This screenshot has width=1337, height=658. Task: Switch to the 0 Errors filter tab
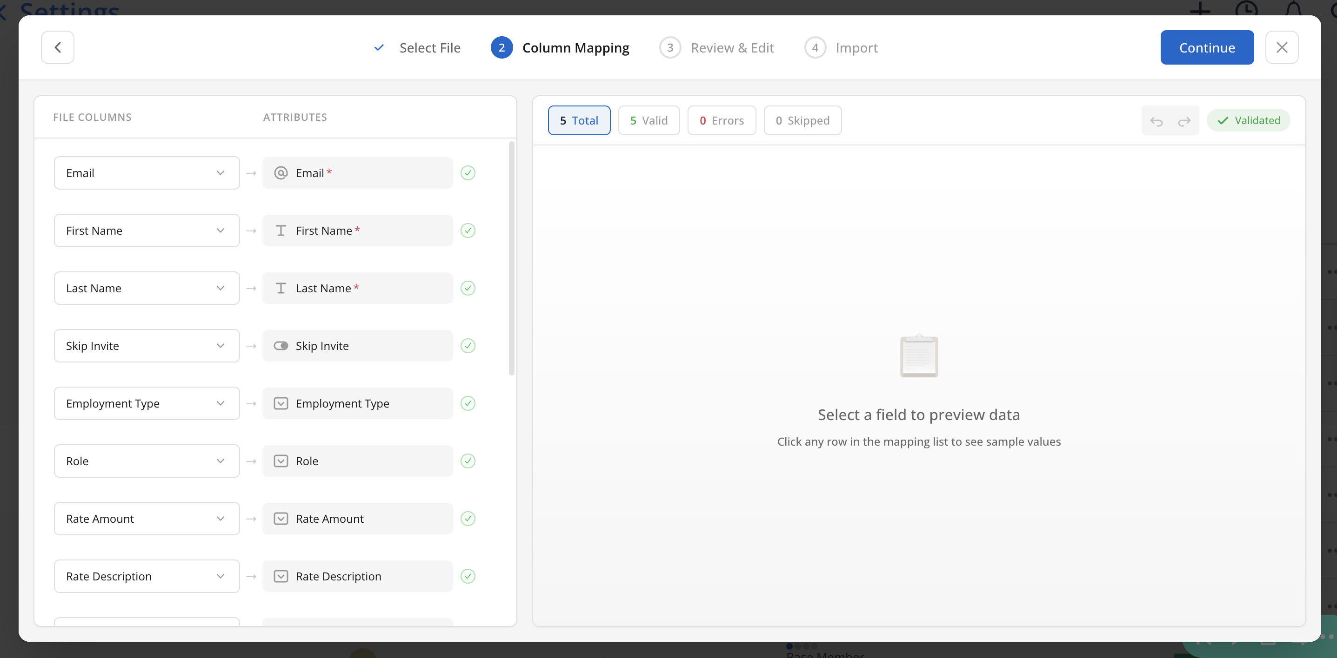(721, 121)
